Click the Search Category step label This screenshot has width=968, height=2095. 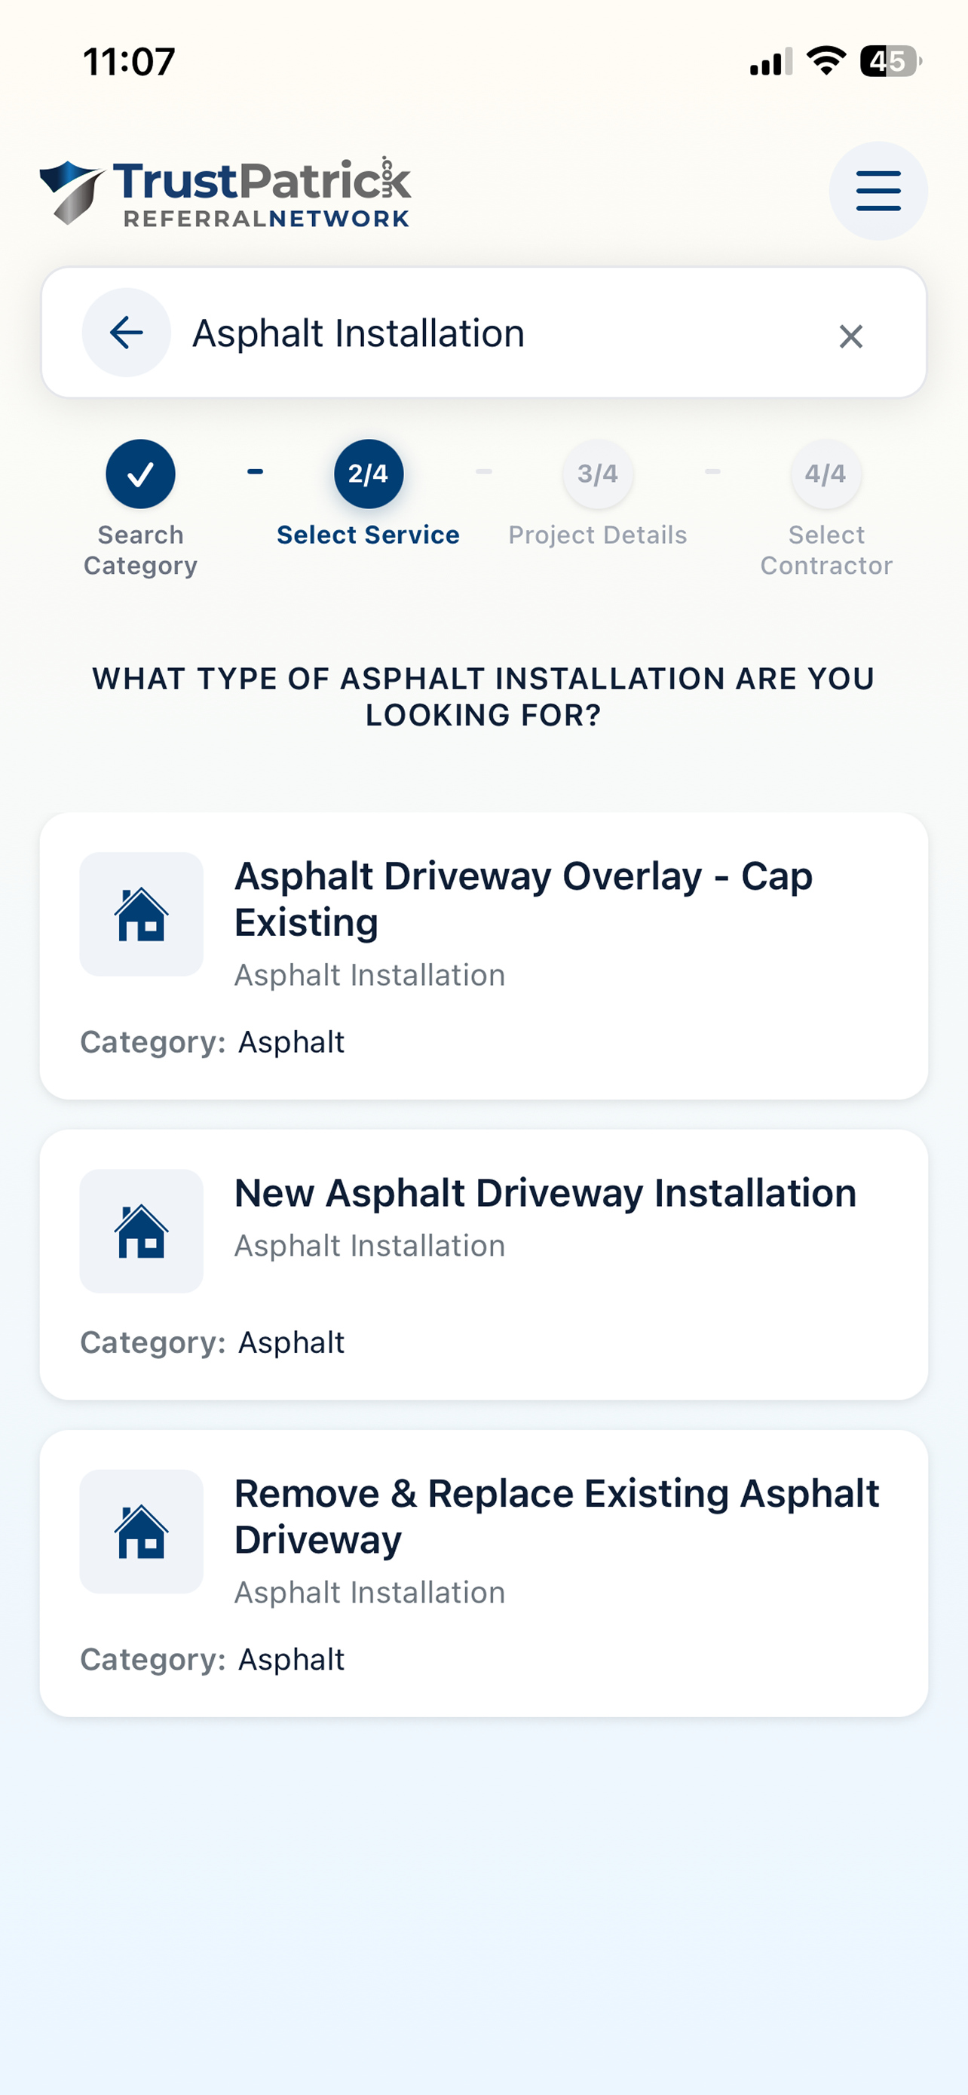[x=141, y=551]
